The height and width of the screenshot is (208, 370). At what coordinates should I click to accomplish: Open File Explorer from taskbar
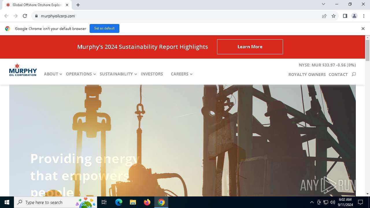tap(133, 202)
